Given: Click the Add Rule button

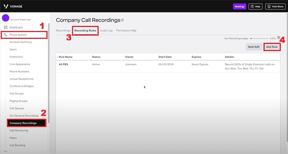Looking at the screenshot, I should (x=271, y=47).
